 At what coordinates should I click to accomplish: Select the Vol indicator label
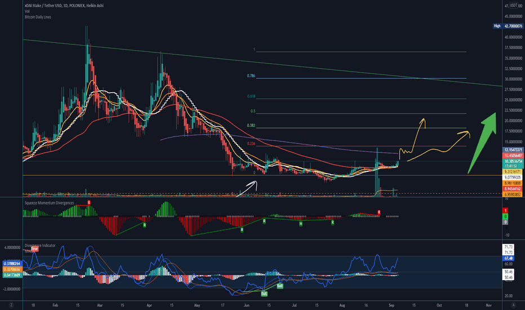[27, 11]
